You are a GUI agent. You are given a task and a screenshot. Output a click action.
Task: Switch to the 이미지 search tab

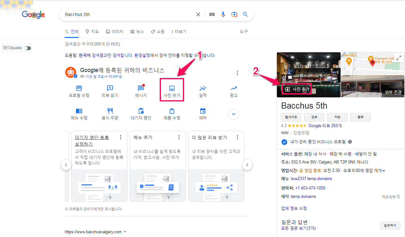[x=114, y=31]
